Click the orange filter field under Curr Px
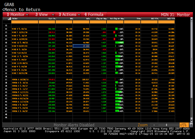Image resolution: width=195 pixels, height=139 pixels. point(47,22)
